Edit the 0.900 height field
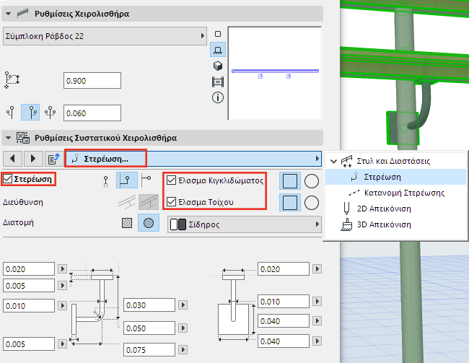The image size is (469, 363). point(92,81)
